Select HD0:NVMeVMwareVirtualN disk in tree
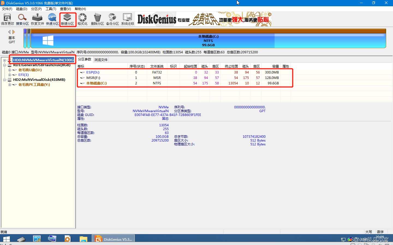This screenshot has height=245, width=393. (43, 60)
